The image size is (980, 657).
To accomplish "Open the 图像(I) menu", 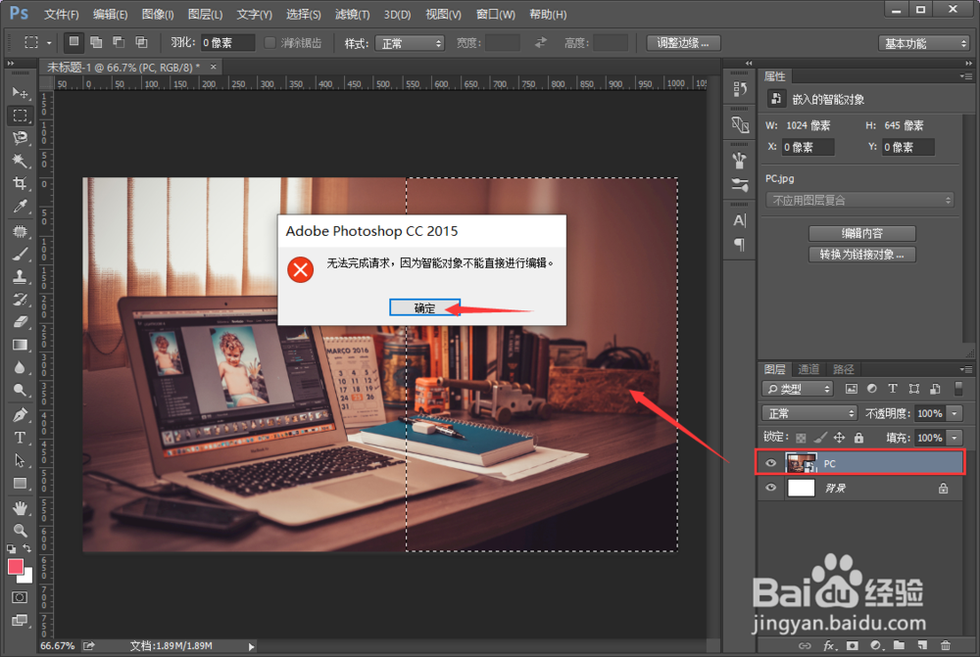I will click(158, 14).
